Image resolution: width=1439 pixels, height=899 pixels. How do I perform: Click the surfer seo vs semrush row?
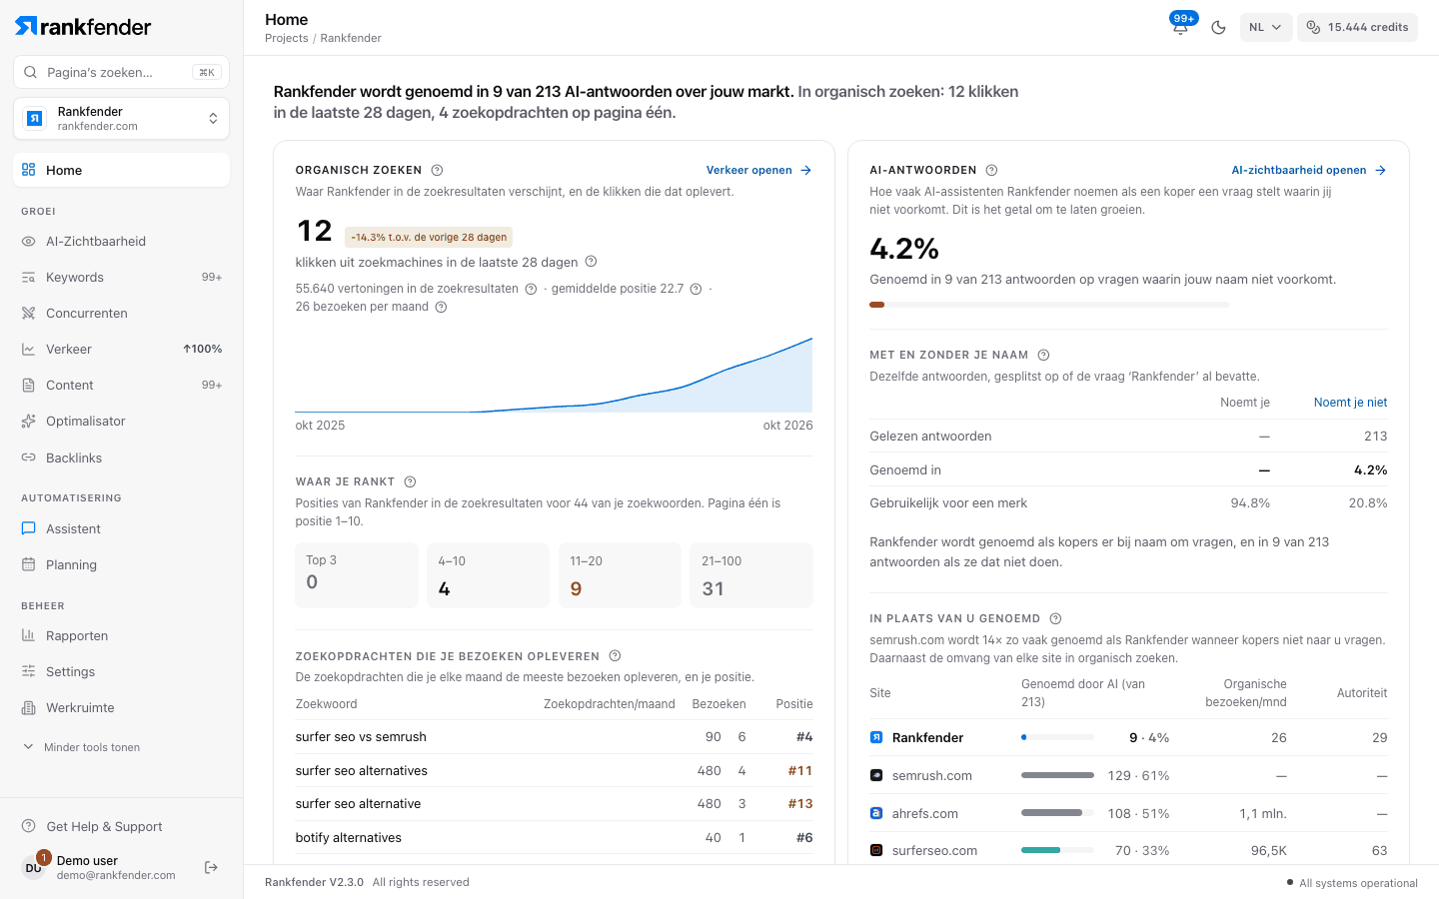(554, 737)
